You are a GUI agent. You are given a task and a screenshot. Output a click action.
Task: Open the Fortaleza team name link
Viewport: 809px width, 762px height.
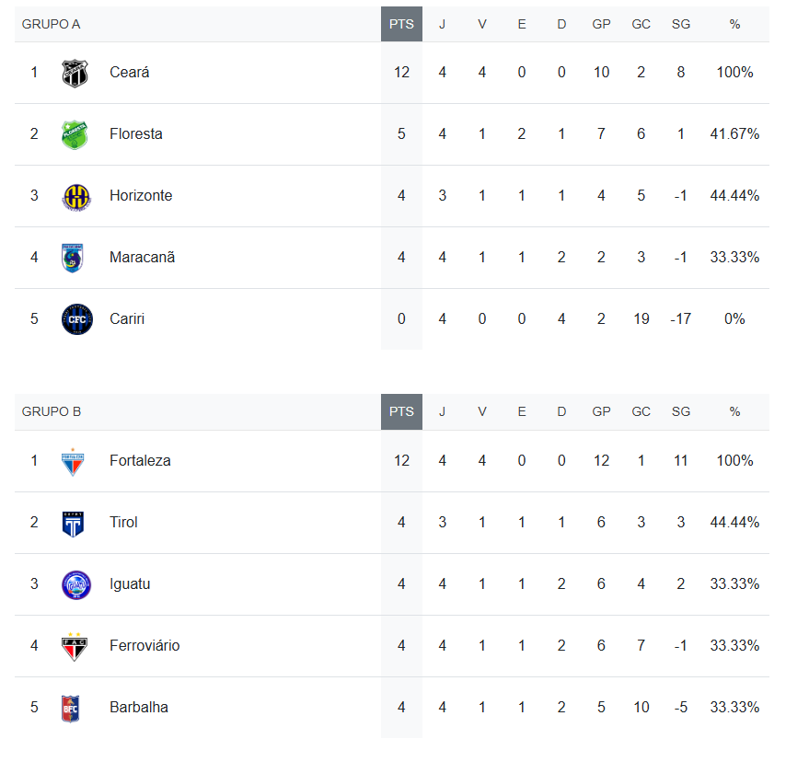point(140,460)
